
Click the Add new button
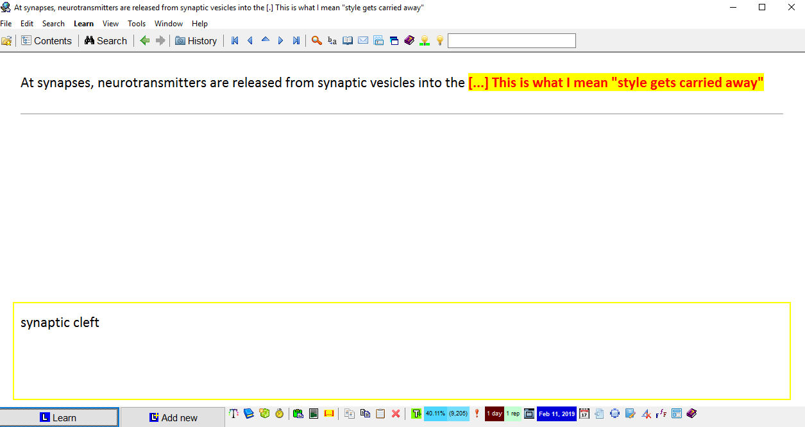click(x=173, y=417)
